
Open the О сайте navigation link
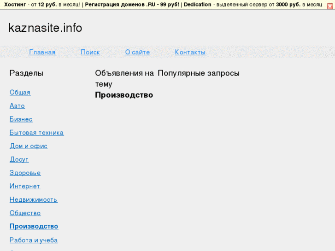click(138, 52)
